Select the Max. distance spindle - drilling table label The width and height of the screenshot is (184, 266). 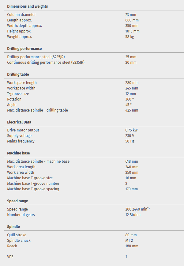(x=37, y=110)
